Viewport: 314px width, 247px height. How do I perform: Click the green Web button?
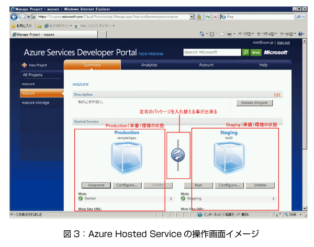256,52
